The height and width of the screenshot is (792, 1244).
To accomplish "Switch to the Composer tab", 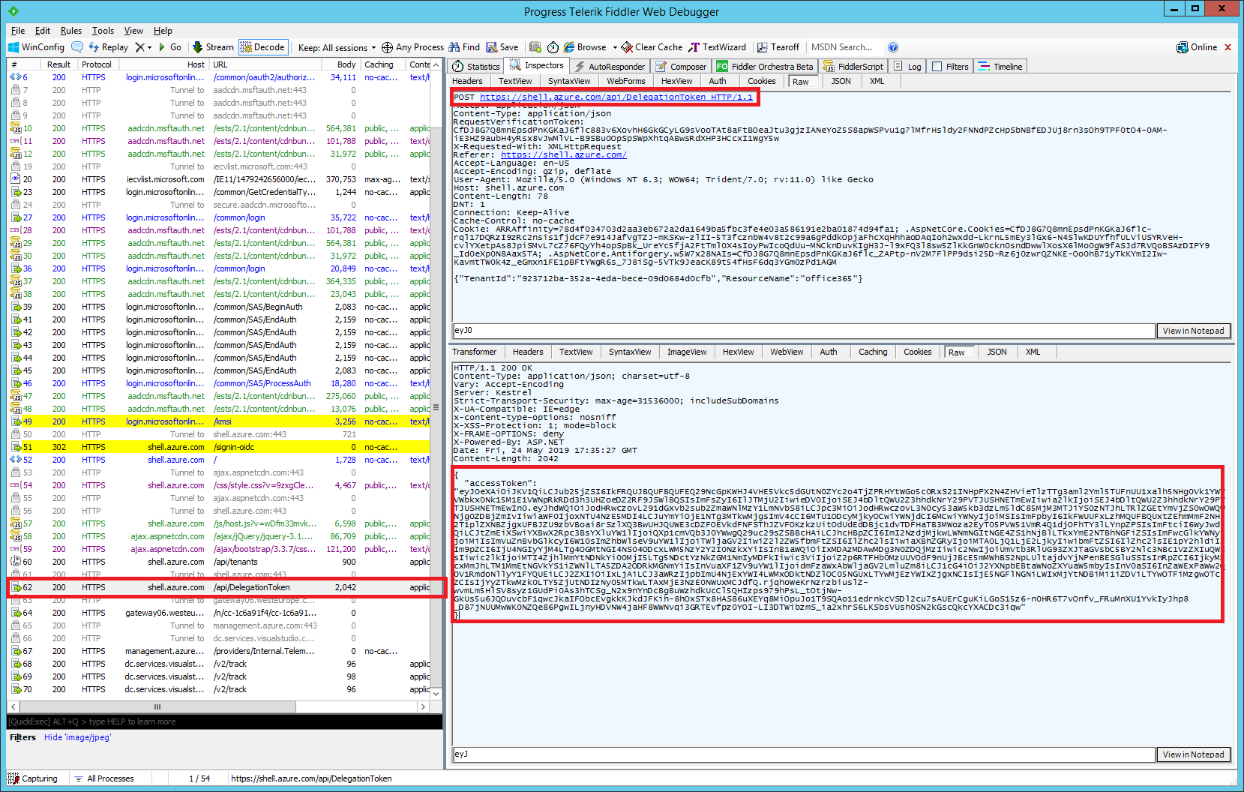I will [x=681, y=67].
